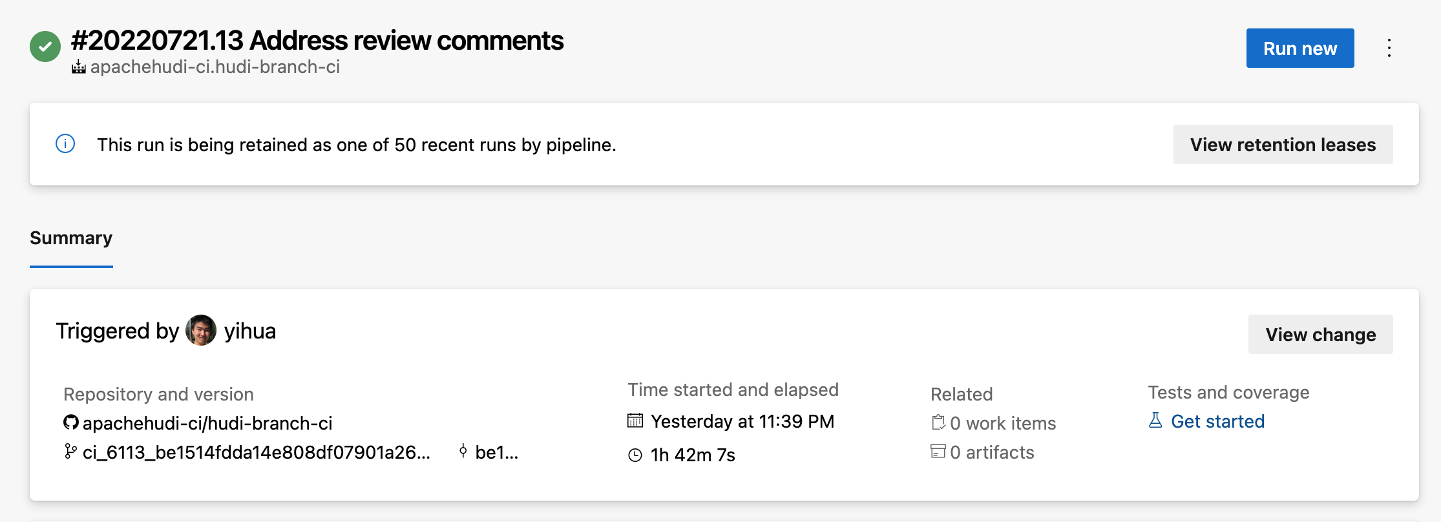Open the Get started tests link

pos(1217,421)
